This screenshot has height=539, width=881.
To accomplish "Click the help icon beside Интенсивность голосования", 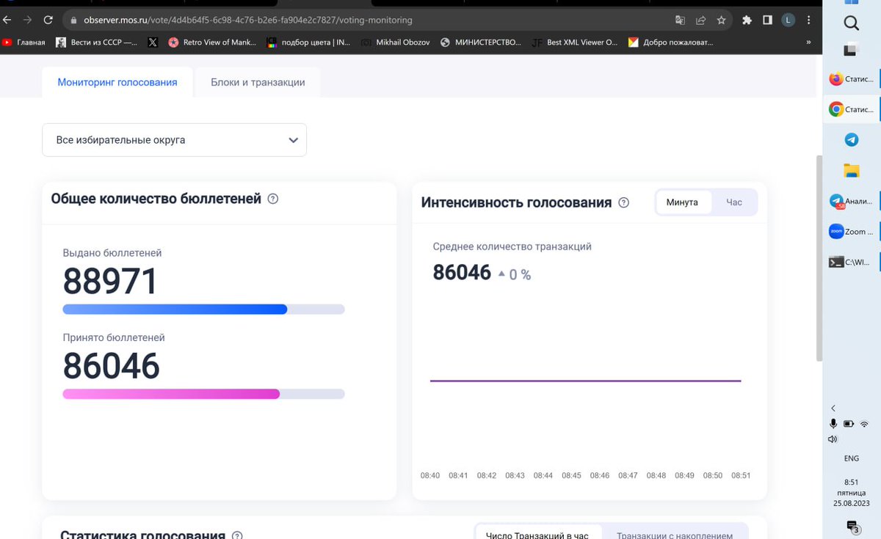I will pos(624,202).
